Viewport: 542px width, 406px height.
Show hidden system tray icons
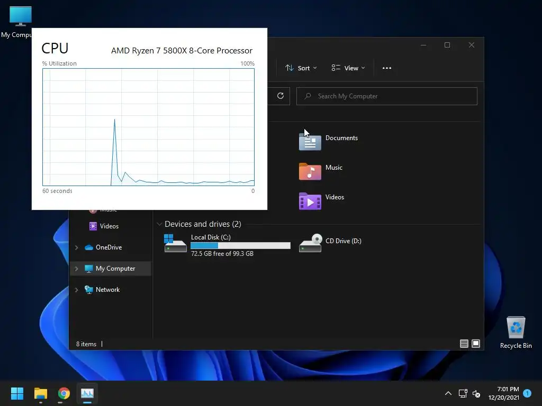(x=448, y=393)
